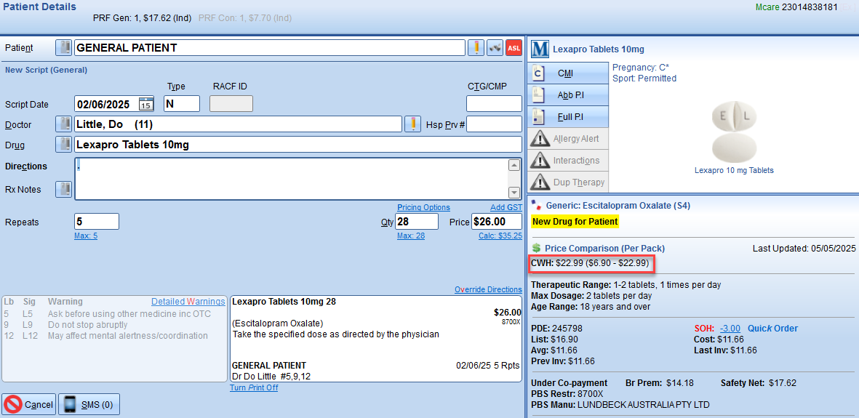
Task: Click the Hsp Prv # field
Action: tap(494, 124)
